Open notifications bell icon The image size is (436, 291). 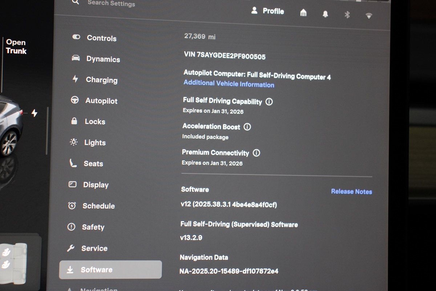tap(325, 14)
